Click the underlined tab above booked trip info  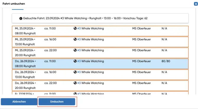click(18, 9)
